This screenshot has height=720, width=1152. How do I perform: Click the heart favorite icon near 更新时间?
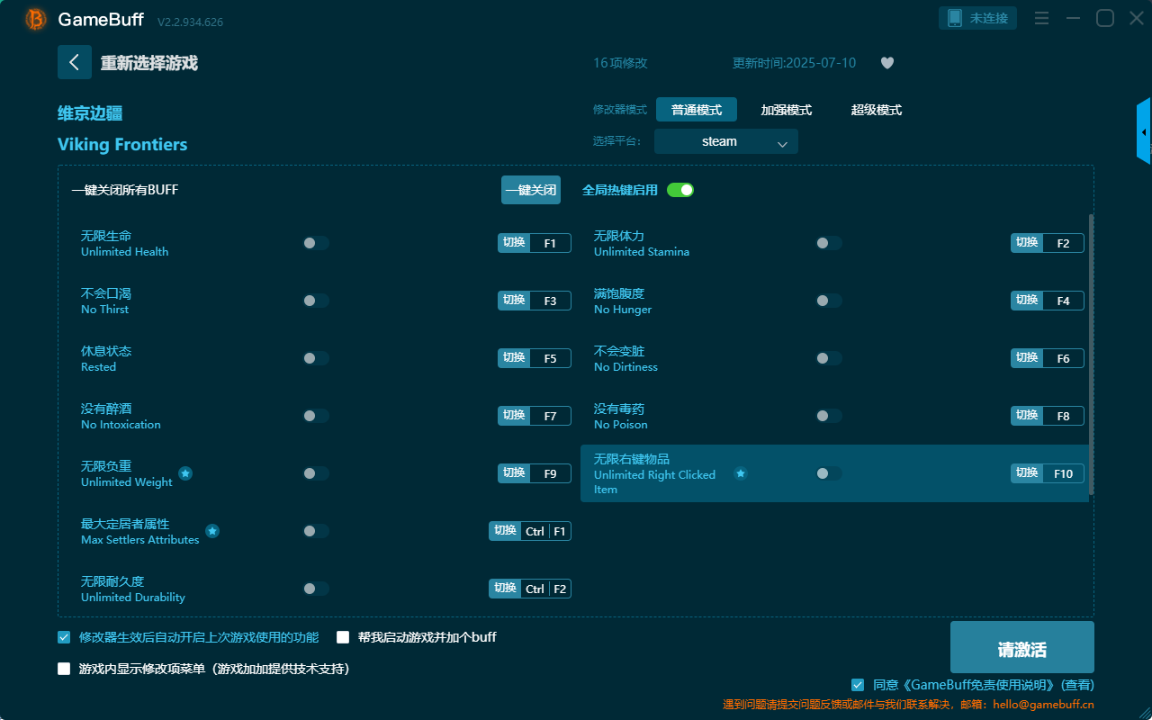tap(886, 63)
